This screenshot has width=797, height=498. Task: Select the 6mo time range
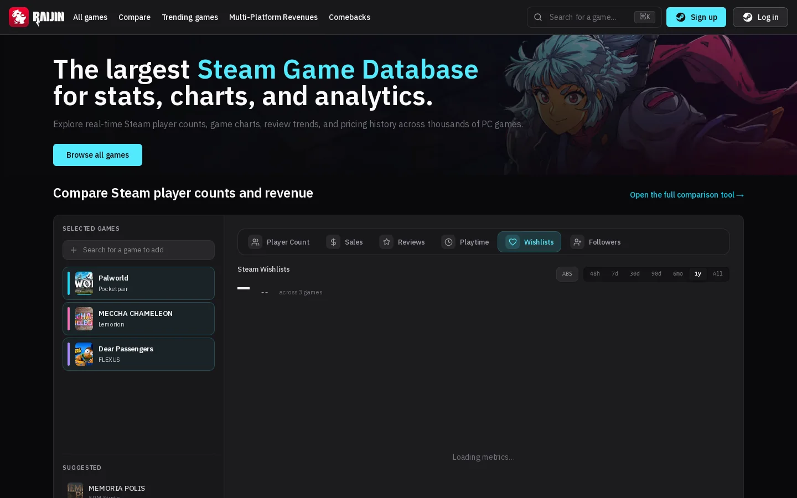tap(678, 274)
